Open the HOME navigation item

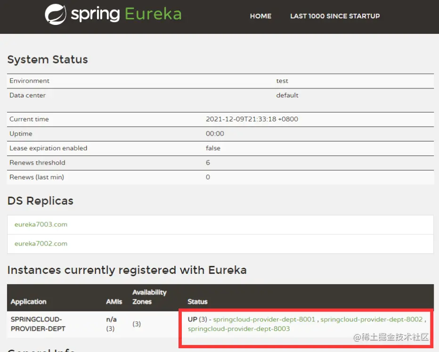click(x=260, y=16)
